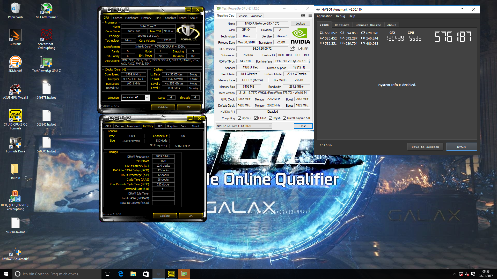The height and width of the screenshot is (279, 497).
Task: Click Save to desktop button
Action: click(x=425, y=147)
